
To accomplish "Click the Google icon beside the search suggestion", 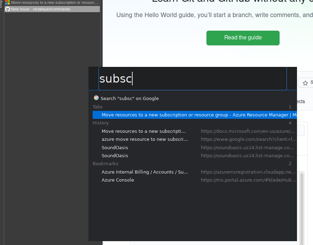I will click(96, 98).
